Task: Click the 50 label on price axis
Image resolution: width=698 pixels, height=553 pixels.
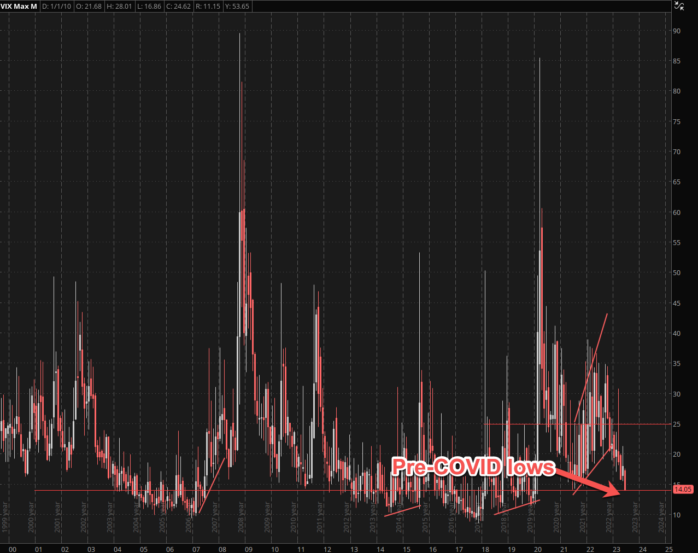Action: point(677,272)
